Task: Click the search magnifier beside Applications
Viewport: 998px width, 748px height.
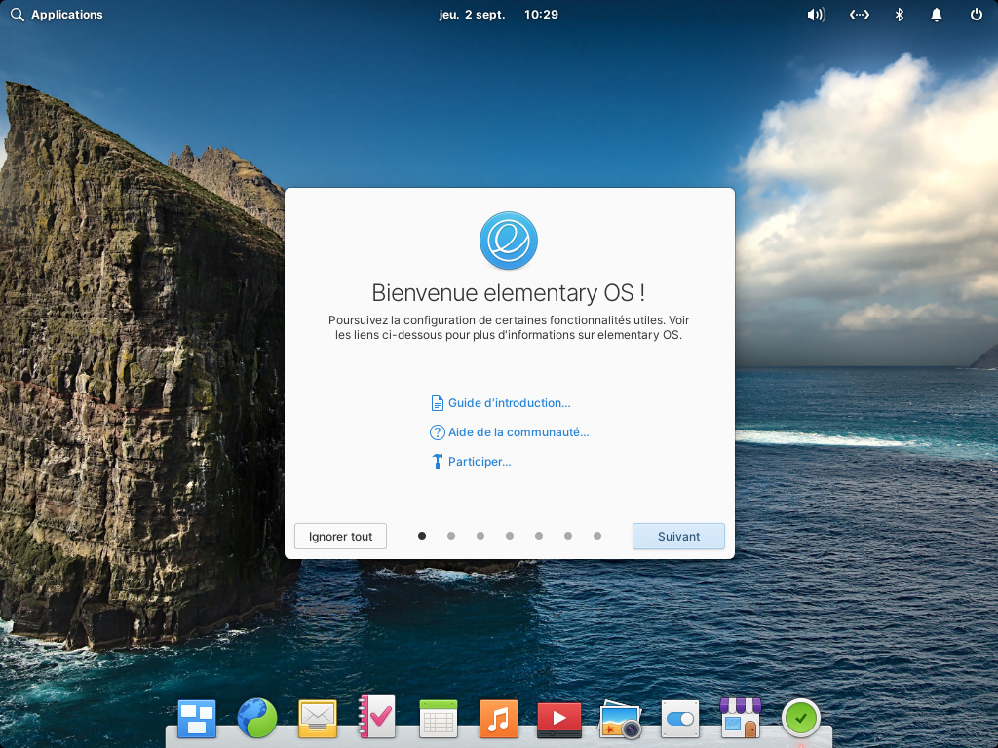Action: [18, 15]
